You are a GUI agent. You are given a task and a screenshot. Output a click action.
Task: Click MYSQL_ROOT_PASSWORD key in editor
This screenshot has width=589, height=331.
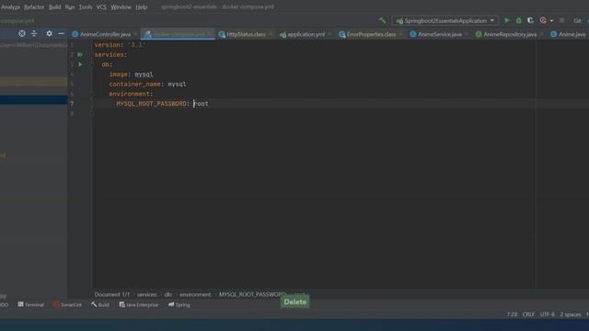(x=151, y=104)
